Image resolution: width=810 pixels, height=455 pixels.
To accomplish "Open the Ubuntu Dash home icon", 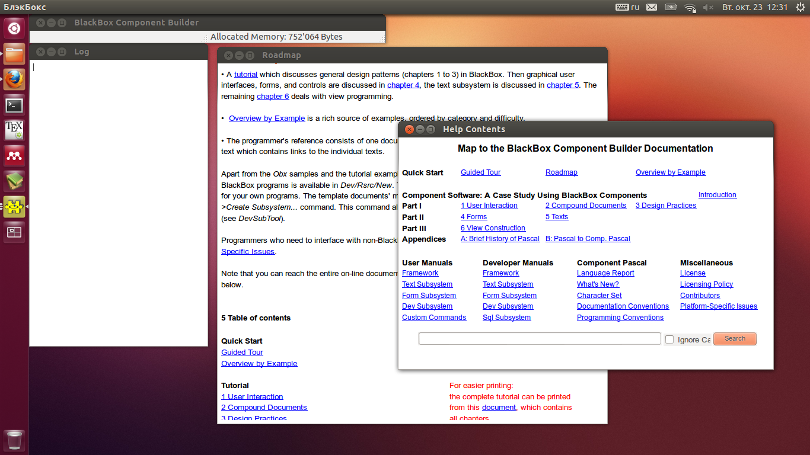I will click(x=14, y=28).
